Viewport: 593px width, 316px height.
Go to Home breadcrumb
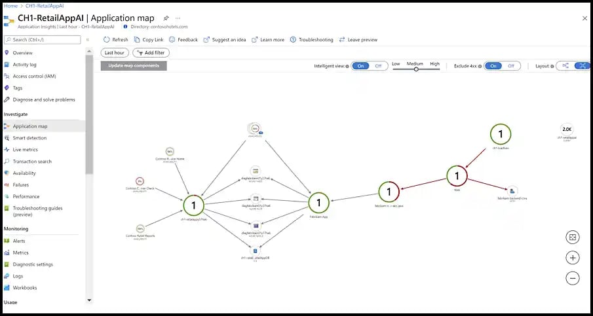coord(10,6)
